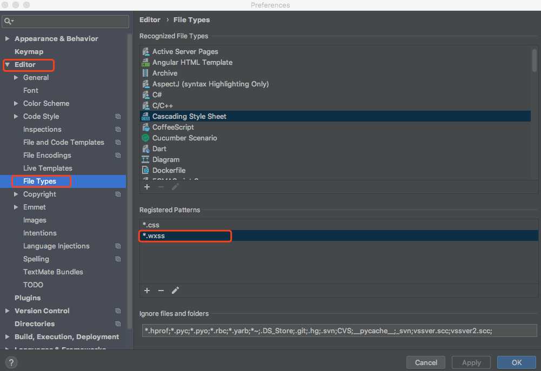Click the Cancel button
Viewport: 541px width, 371px height.
pyautogui.click(x=426, y=362)
